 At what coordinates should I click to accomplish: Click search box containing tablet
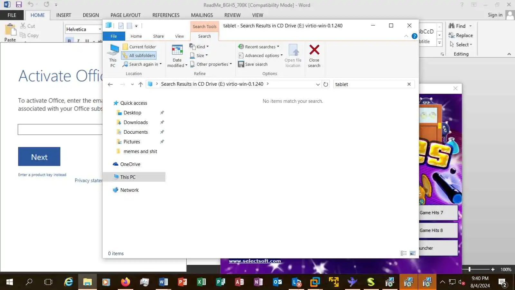coord(370,84)
